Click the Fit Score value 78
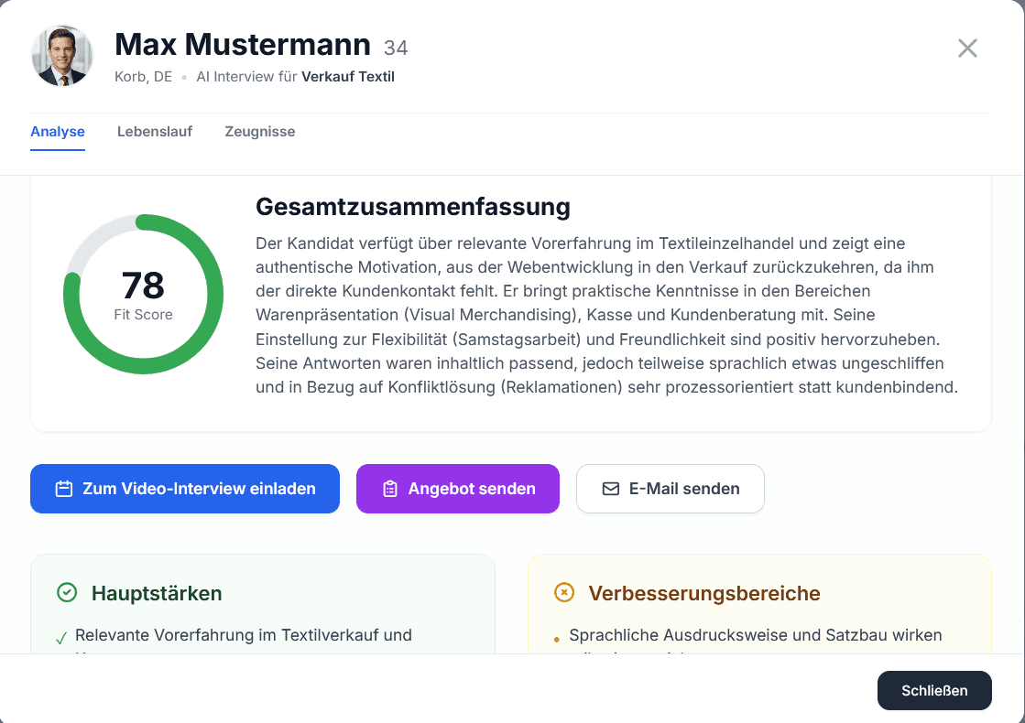The width and height of the screenshot is (1025, 723). [143, 286]
